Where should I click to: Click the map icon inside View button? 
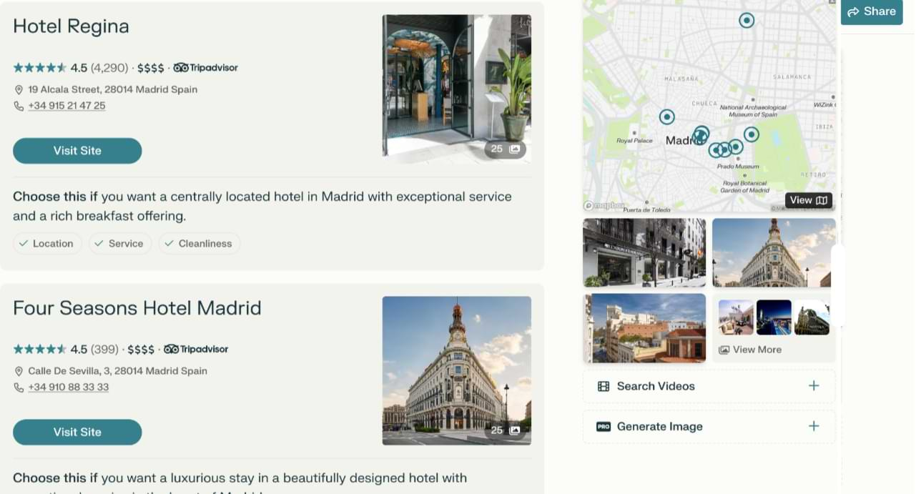[x=822, y=200]
